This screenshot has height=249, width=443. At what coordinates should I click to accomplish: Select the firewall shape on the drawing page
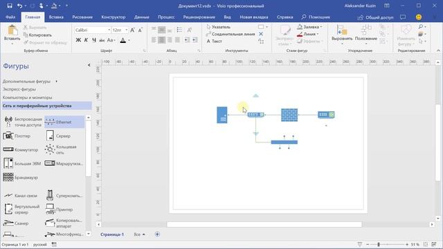[x=289, y=115]
